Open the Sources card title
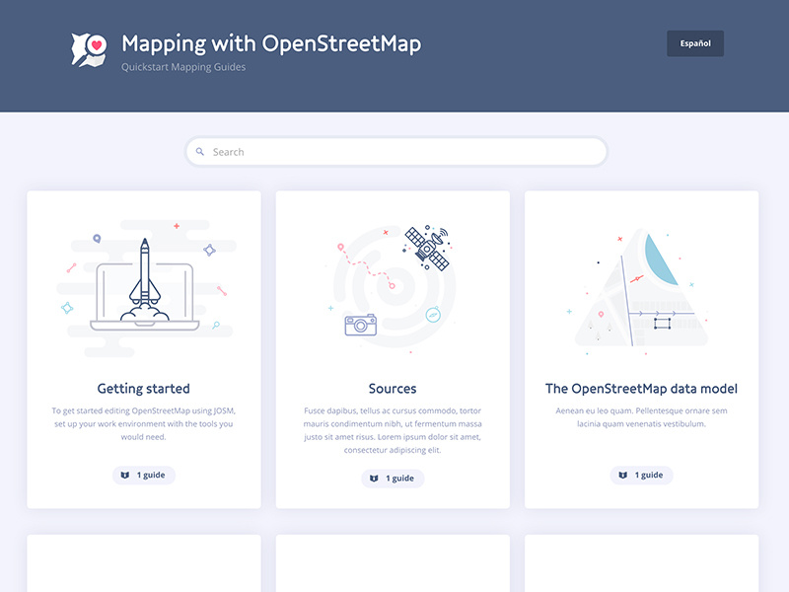The width and height of the screenshot is (789, 592). (393, 389)
